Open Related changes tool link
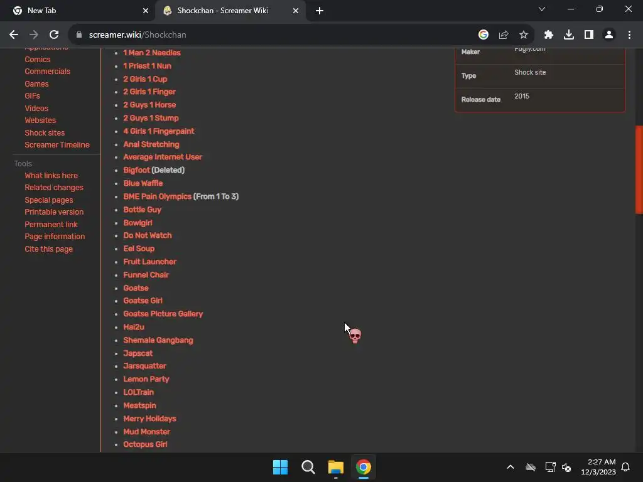643x482 pixels. tap(54, 187)
